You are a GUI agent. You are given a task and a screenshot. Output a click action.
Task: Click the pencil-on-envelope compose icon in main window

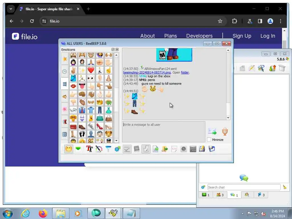tap(252, 68)
